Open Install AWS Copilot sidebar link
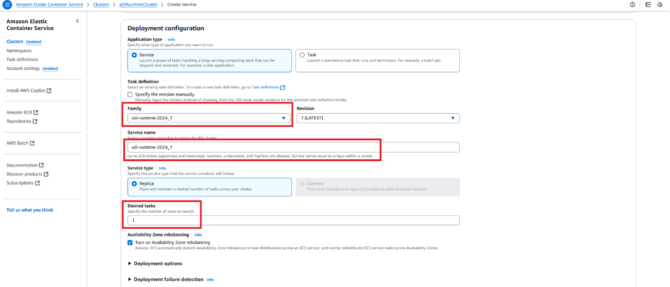Viewport: 670px width, 287px height. 26,91
